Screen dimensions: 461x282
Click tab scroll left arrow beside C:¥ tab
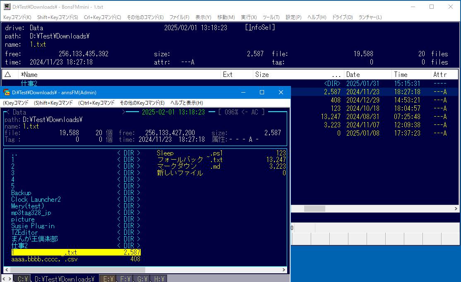4,279
